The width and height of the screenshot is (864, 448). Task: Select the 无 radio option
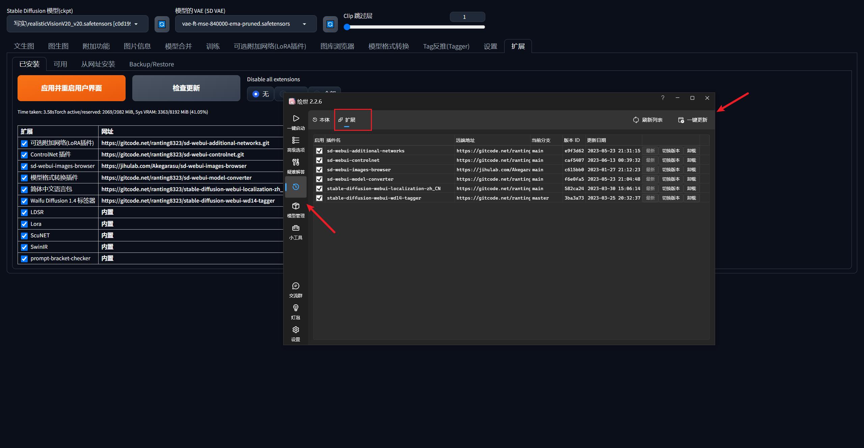(256, 94)
